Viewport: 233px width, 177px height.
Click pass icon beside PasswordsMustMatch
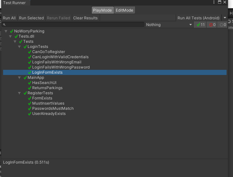[30, 108]
